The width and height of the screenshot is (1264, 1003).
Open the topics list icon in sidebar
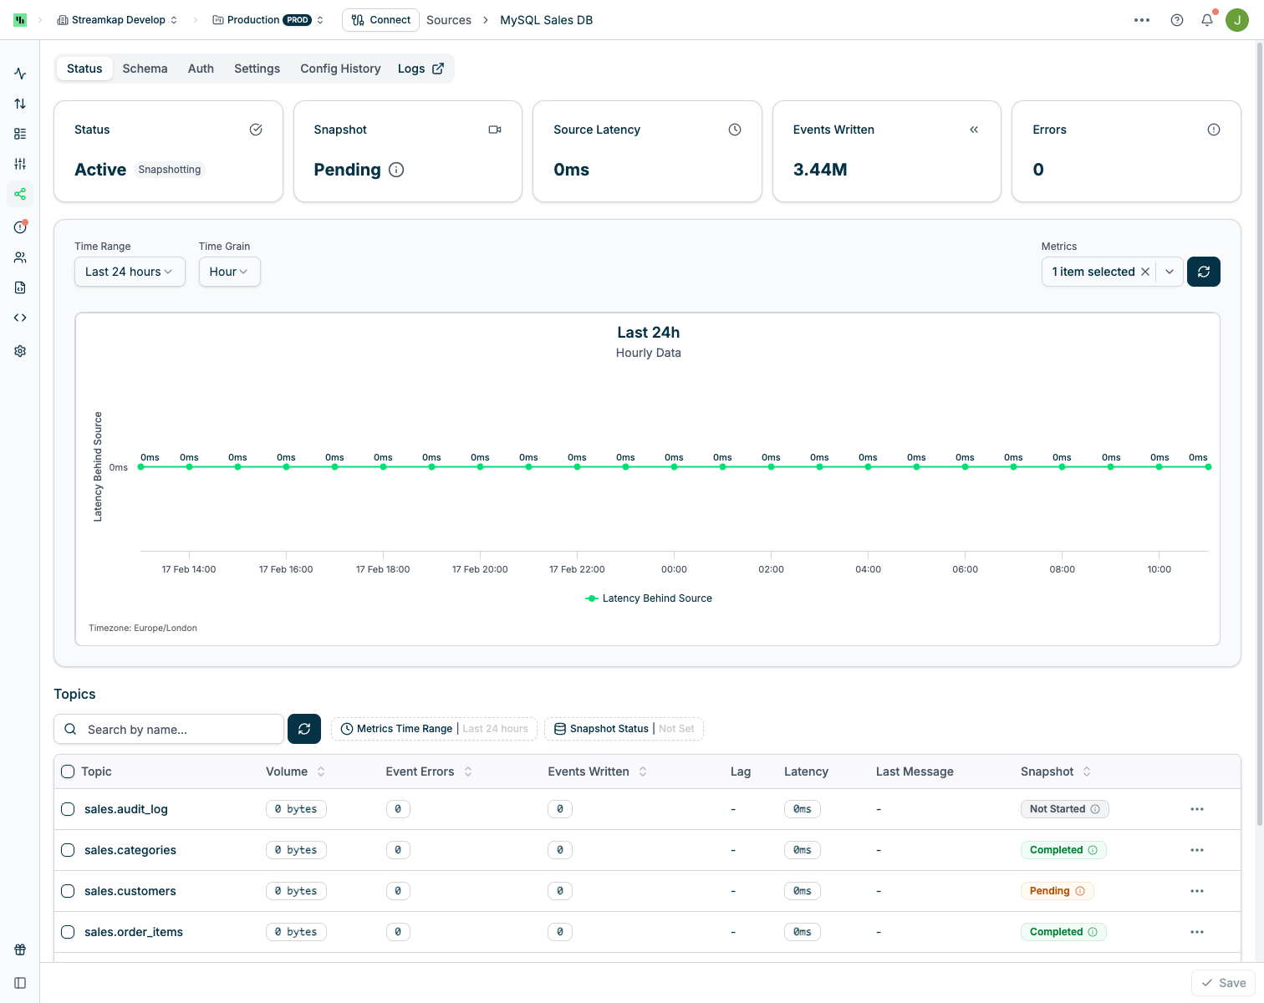point(19,133)
